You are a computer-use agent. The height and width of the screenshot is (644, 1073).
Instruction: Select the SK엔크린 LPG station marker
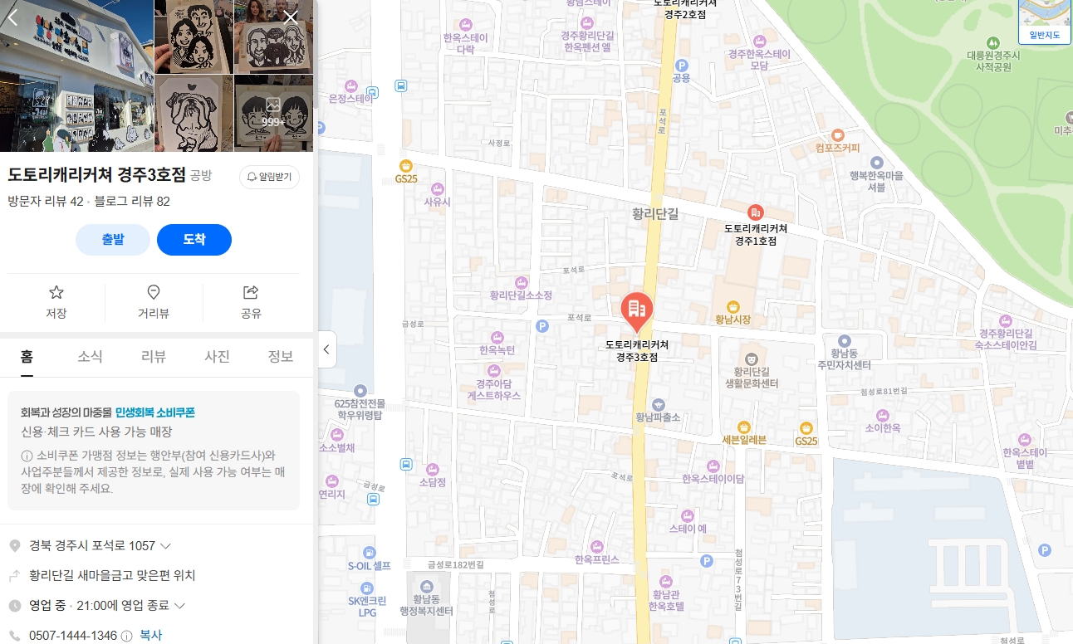[x=367, y=588]
